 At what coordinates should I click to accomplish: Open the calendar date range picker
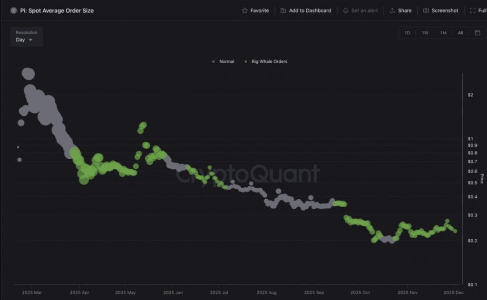pos(477,33)
